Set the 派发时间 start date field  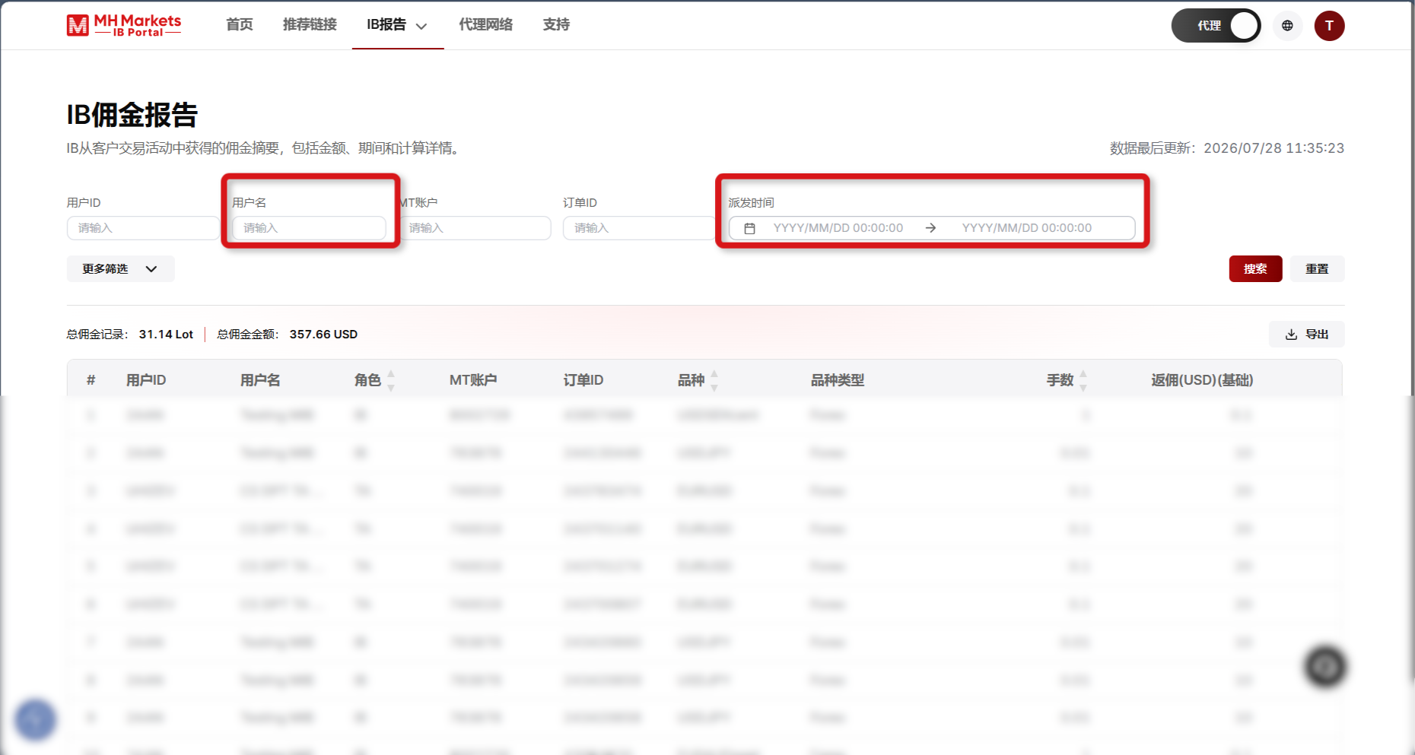coord(838,228)
